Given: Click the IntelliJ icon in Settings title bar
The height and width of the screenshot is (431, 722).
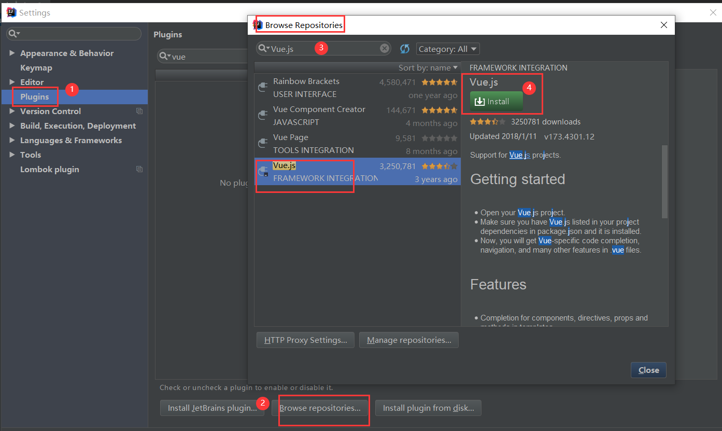Looking at the screenshot, I should [11, 12].
